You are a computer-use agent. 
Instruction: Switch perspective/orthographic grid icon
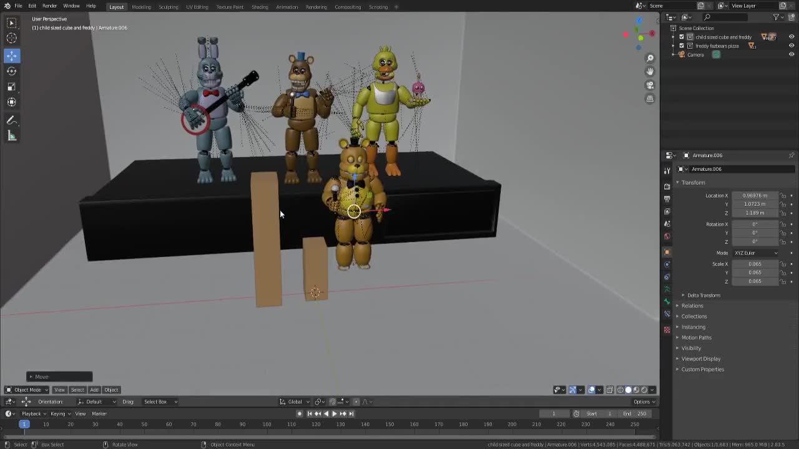tap(650, 99)
